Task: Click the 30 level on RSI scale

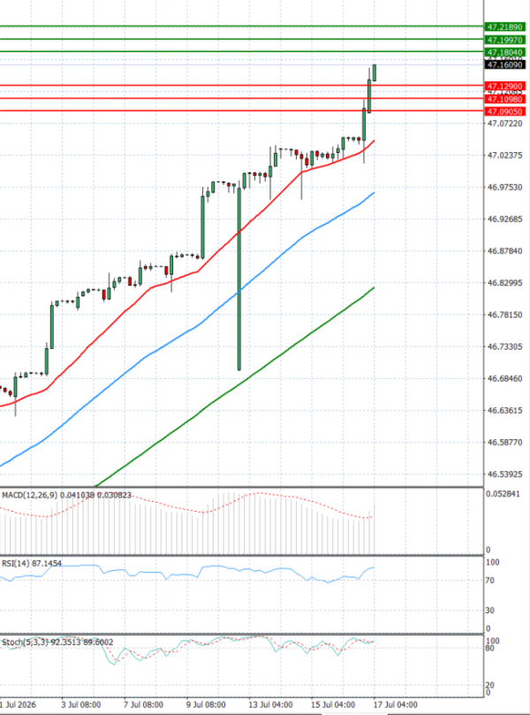Action: (x=490, y=610)
